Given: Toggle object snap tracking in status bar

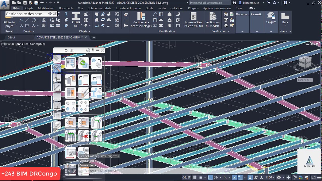Looking at the screenshot, I should click(x=235, y=177).
